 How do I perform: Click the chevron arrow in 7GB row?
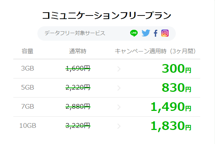pos(119,107)
